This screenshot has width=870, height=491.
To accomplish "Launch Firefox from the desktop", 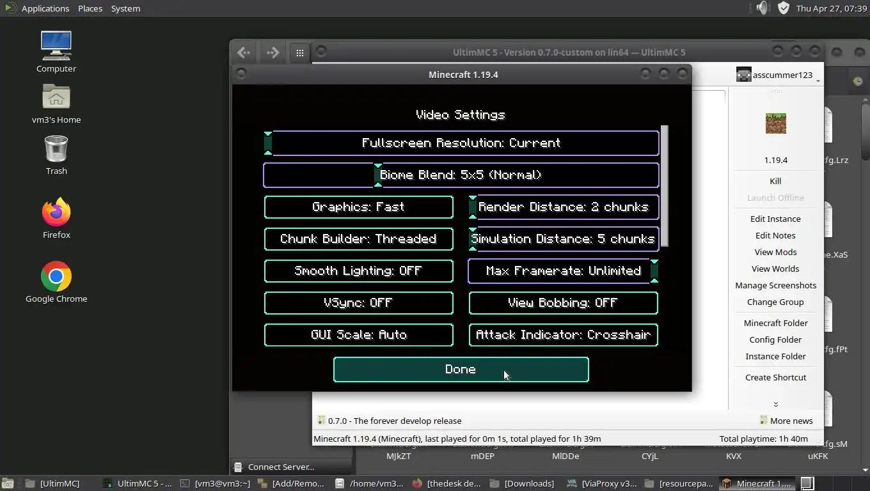I will (56, 212).
